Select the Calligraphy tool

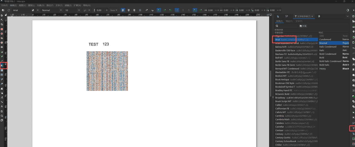pos(2,61)
